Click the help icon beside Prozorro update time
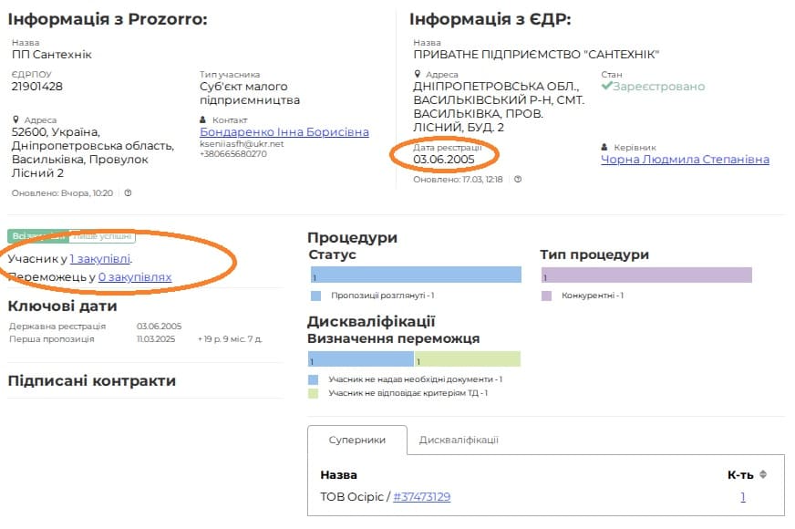This screenshot has width=795, height=529. point(129,192)
